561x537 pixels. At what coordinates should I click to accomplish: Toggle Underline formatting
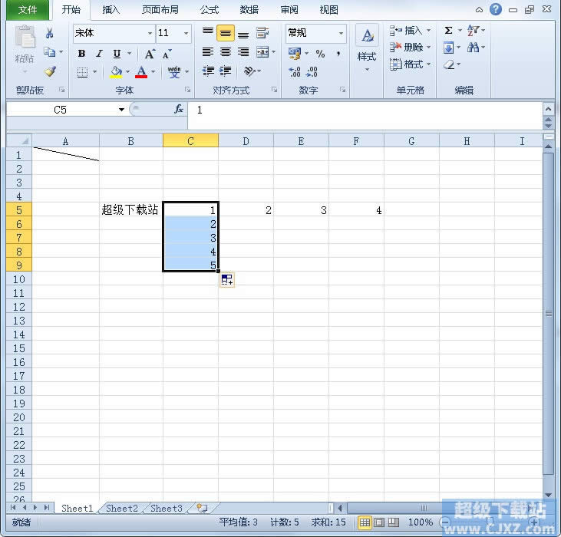[x=117, y=54]
